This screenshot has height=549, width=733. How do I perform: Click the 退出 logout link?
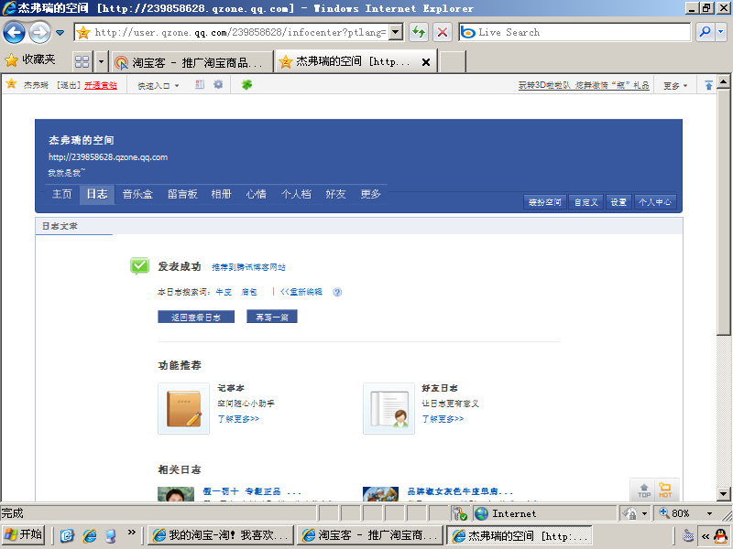[x=70, y=85]
